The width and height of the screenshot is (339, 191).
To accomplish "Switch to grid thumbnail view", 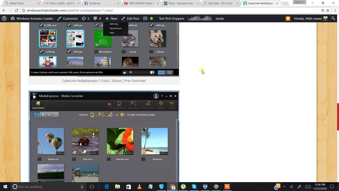I will [161, 72].
